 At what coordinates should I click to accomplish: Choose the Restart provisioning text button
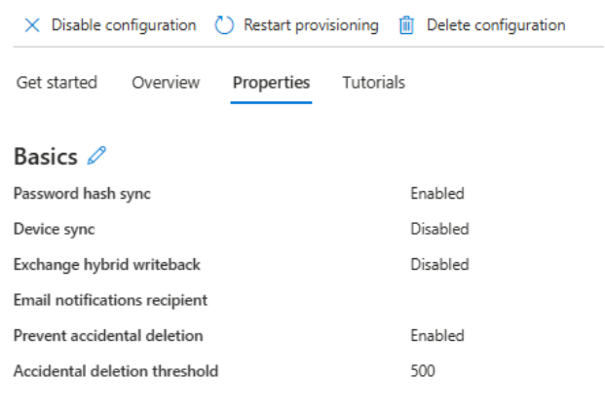[311, 25]
